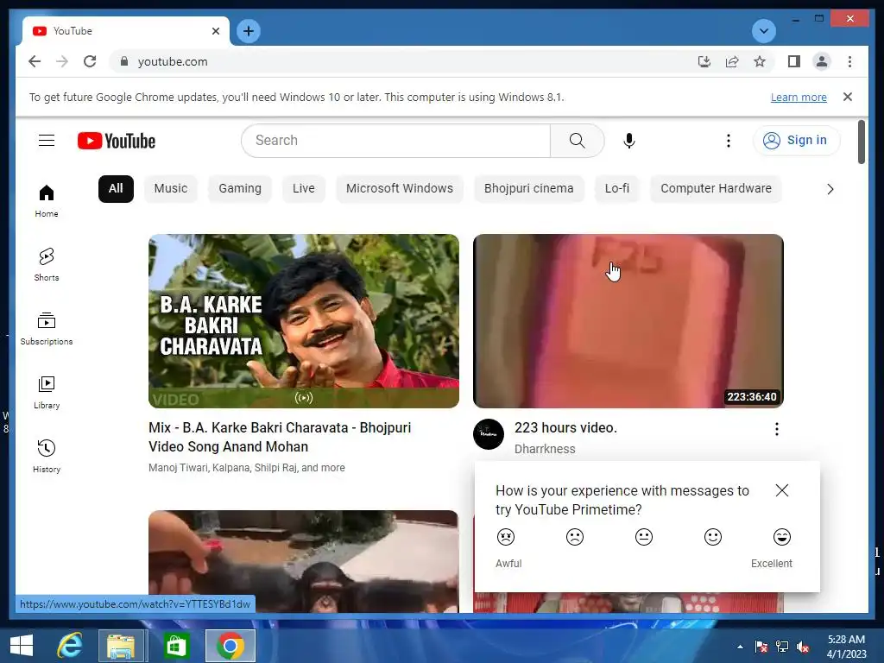
Task: Dismiss the Chrome update notification bar
Action: (848, 97)
